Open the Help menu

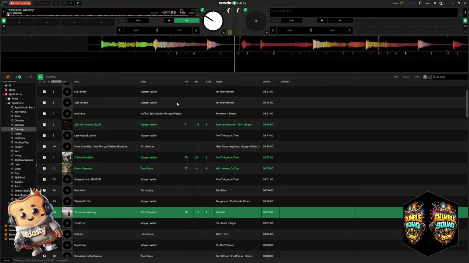pos(428,3)
